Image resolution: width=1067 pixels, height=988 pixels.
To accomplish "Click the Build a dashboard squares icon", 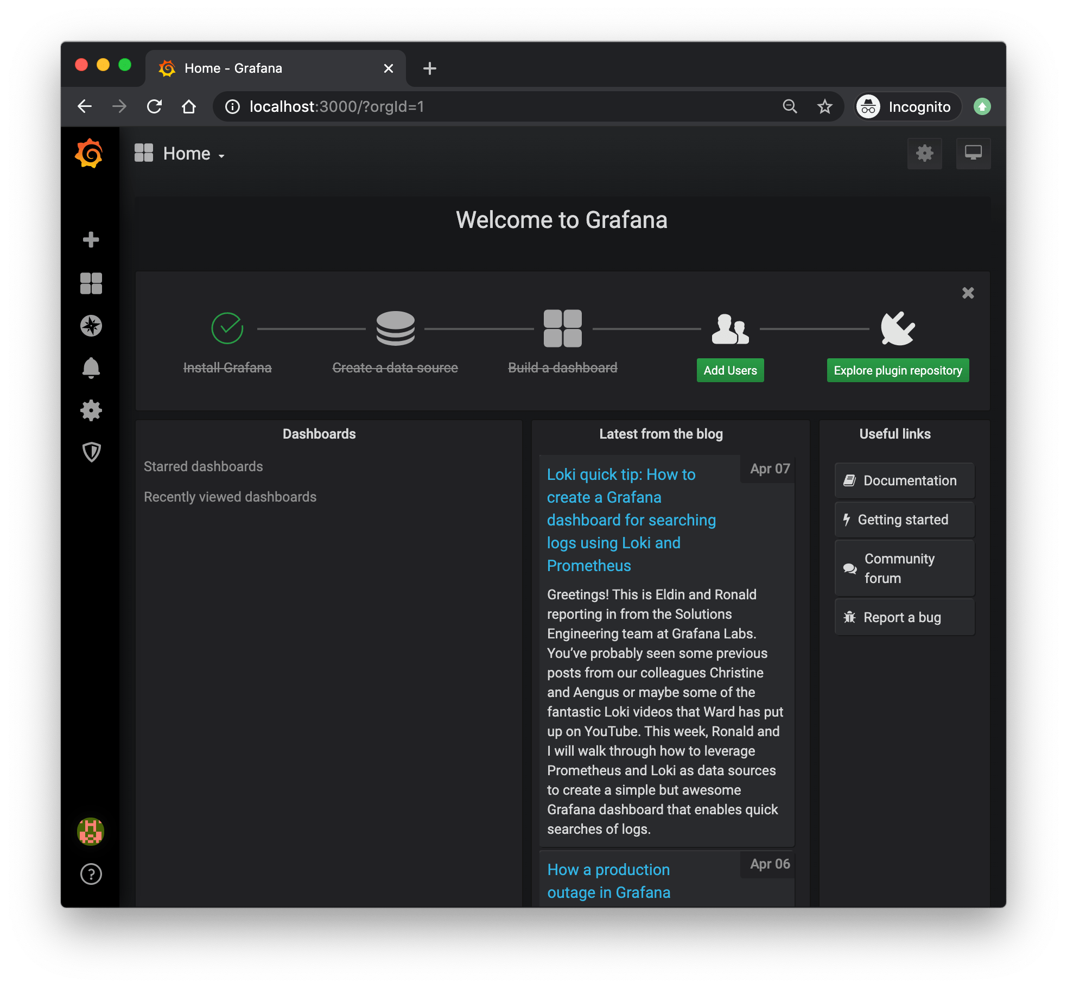I will click(563, 328).
